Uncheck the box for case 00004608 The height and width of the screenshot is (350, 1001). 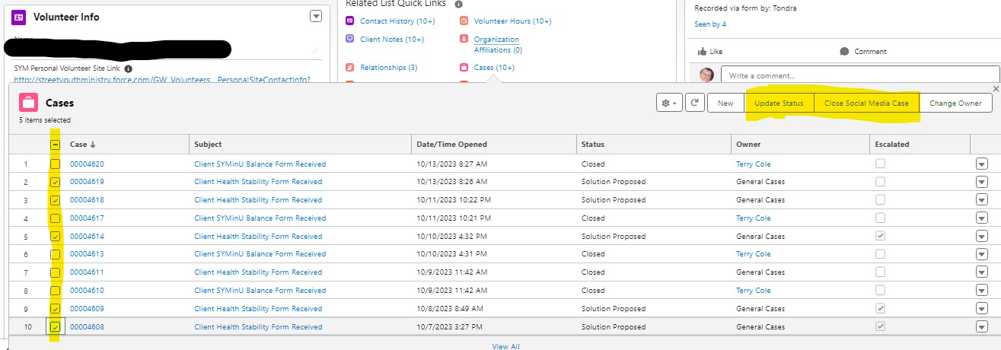[55, 327]
